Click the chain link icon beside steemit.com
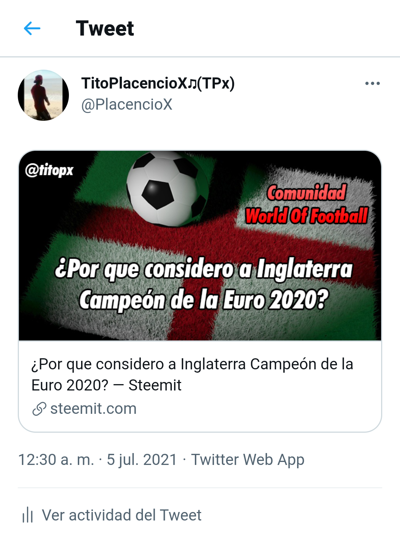This screenshot has height=542, width=400. [39, 409]
